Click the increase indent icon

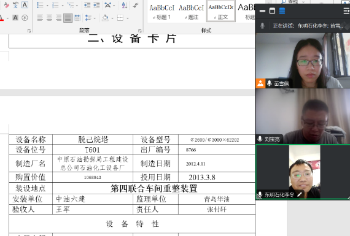click(x=96, y=5)
